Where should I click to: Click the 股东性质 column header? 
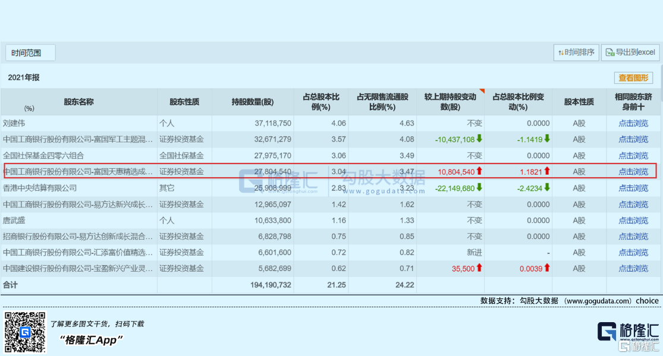click(184, 102)
